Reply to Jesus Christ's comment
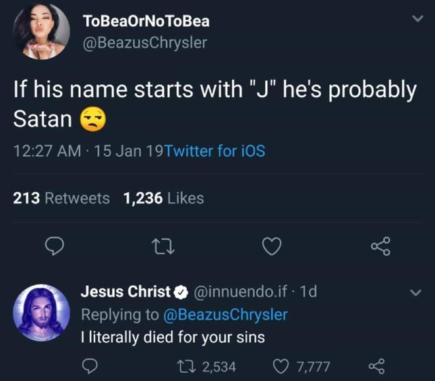Viewport: 435px width, 381px height. (x=89, y=366)
